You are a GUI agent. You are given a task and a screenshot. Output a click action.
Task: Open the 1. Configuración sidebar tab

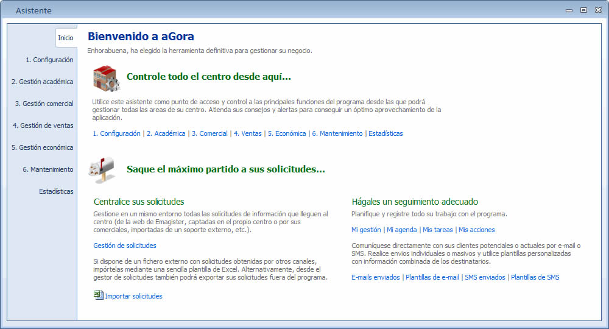(49, 60)
